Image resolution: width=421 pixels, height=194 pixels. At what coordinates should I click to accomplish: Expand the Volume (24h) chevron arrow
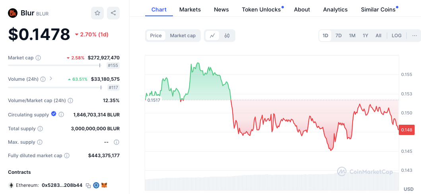click(50, 79)
